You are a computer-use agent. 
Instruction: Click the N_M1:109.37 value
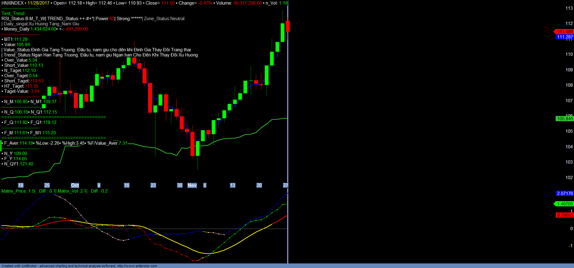click(x=43, y=102)
